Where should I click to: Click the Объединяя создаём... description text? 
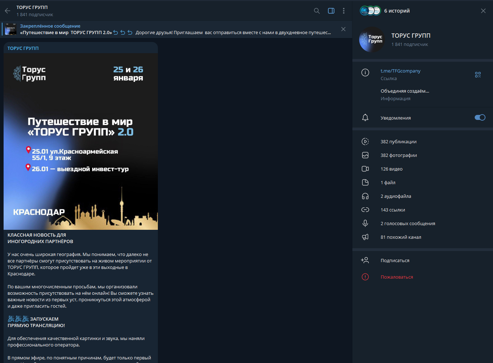point(405,91)
